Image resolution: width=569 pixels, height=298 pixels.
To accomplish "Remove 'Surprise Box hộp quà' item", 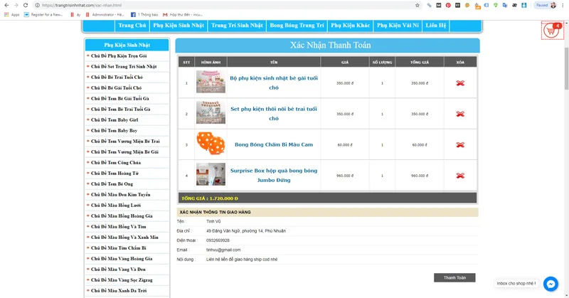I will (460, 176).
